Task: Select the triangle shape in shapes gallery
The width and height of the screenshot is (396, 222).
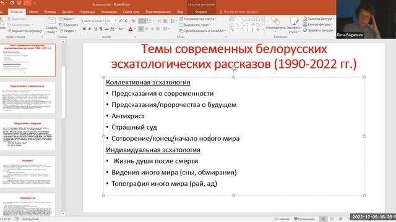Action: pyautogui.click(x=231, y=25)
